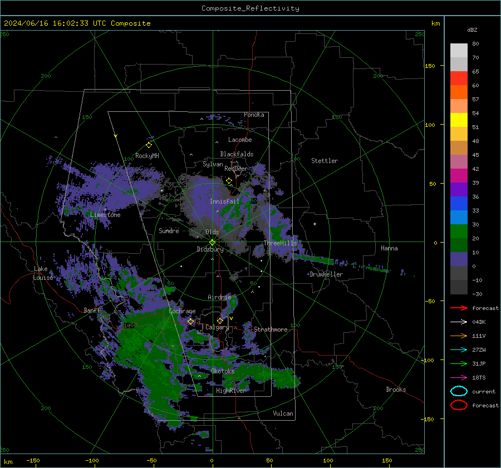The height and width of the screenshot is (468, 501).
Task: Click the red forecast arrow in legend
Action: click(459, 308)
